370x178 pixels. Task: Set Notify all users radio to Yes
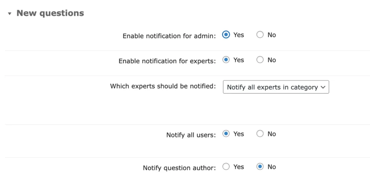tap(226, 134)
